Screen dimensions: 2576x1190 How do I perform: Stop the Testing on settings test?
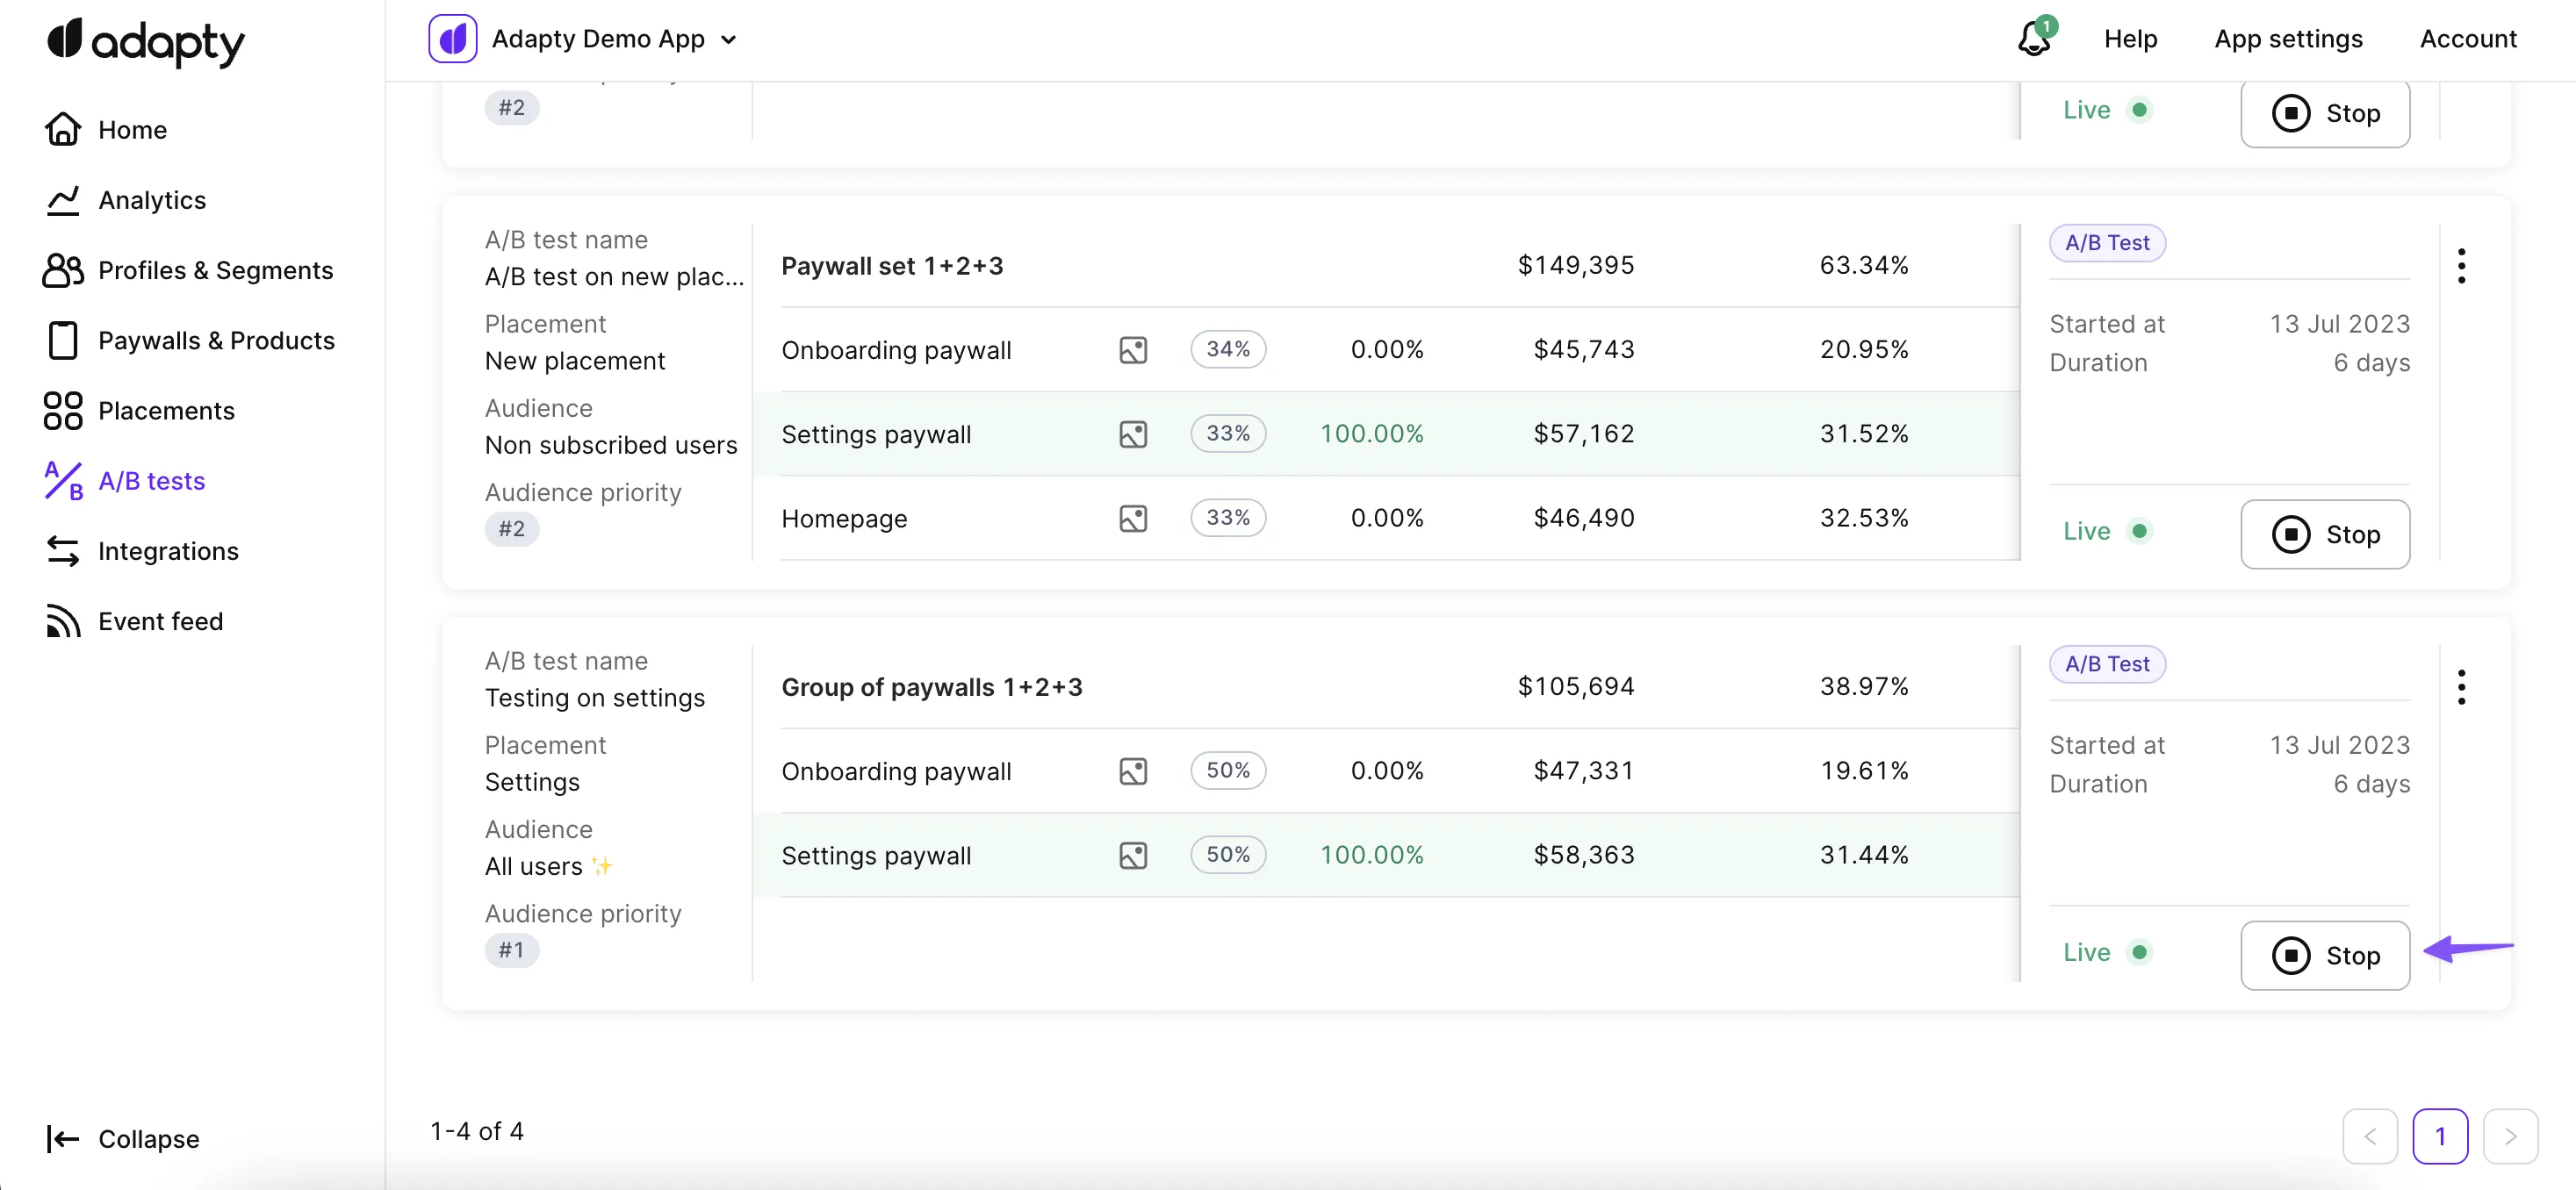(2324, 955)
